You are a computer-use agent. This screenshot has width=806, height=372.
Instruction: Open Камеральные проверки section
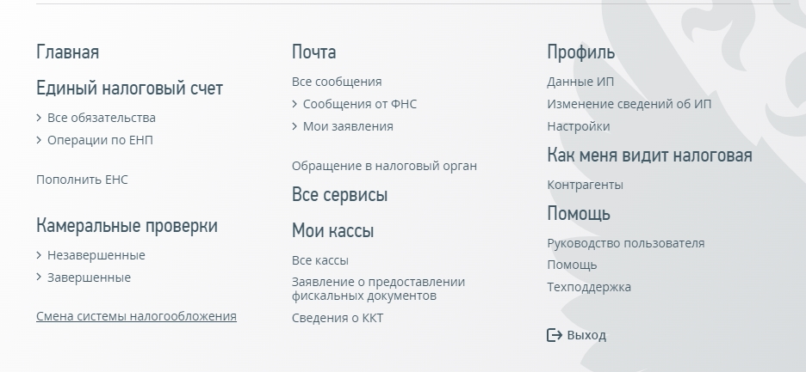tap(127, 226)
